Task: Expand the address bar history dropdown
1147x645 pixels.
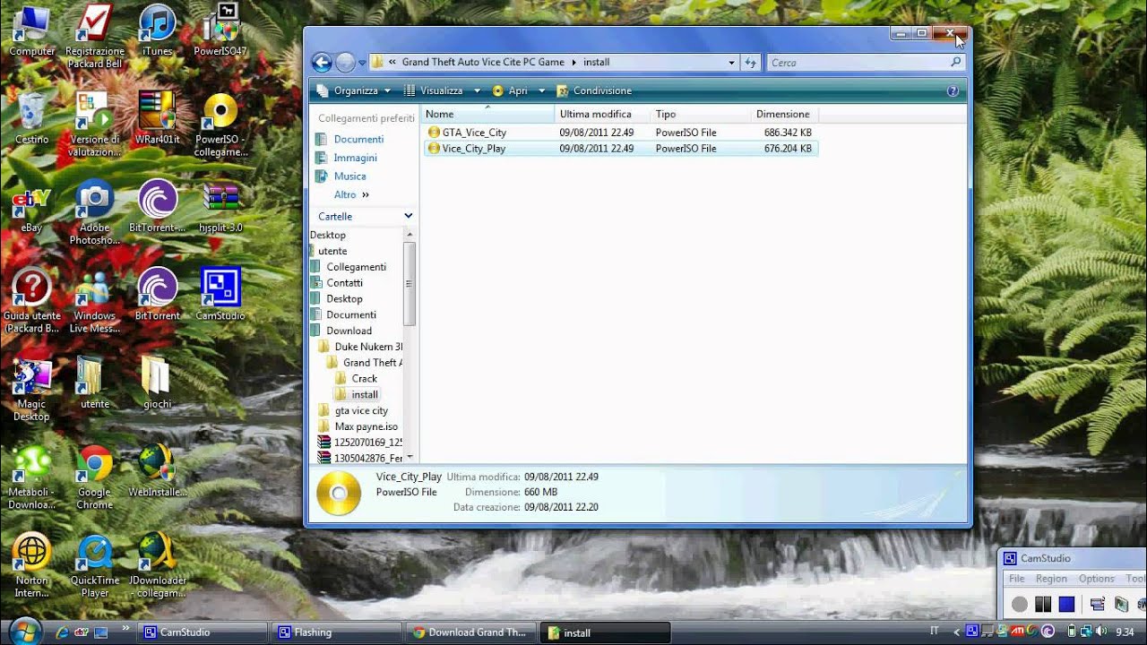Action: point(732,62)
